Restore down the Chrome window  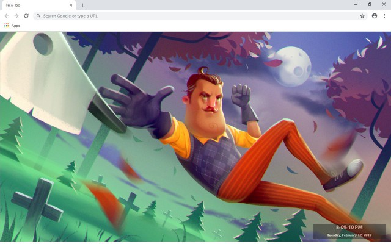point(370,4)
